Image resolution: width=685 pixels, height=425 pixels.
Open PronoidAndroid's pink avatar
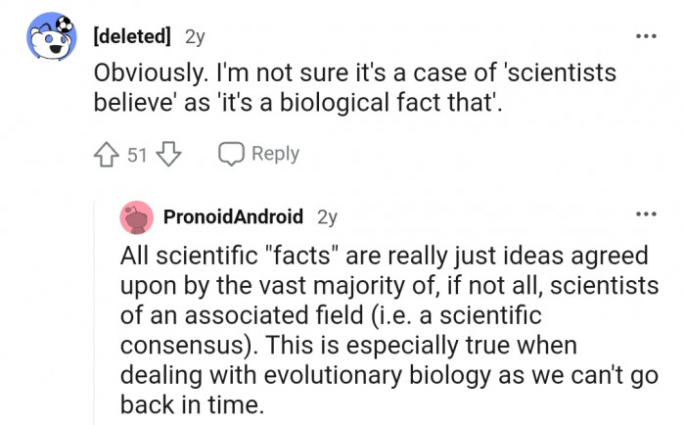click(136, 216)
